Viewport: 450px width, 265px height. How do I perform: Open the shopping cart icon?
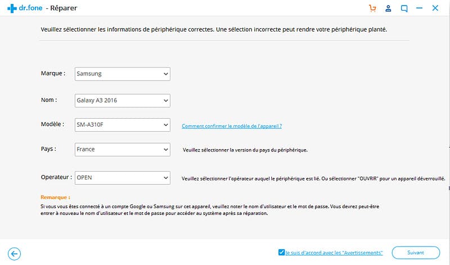pyautogui.click(x=372, y=8)
